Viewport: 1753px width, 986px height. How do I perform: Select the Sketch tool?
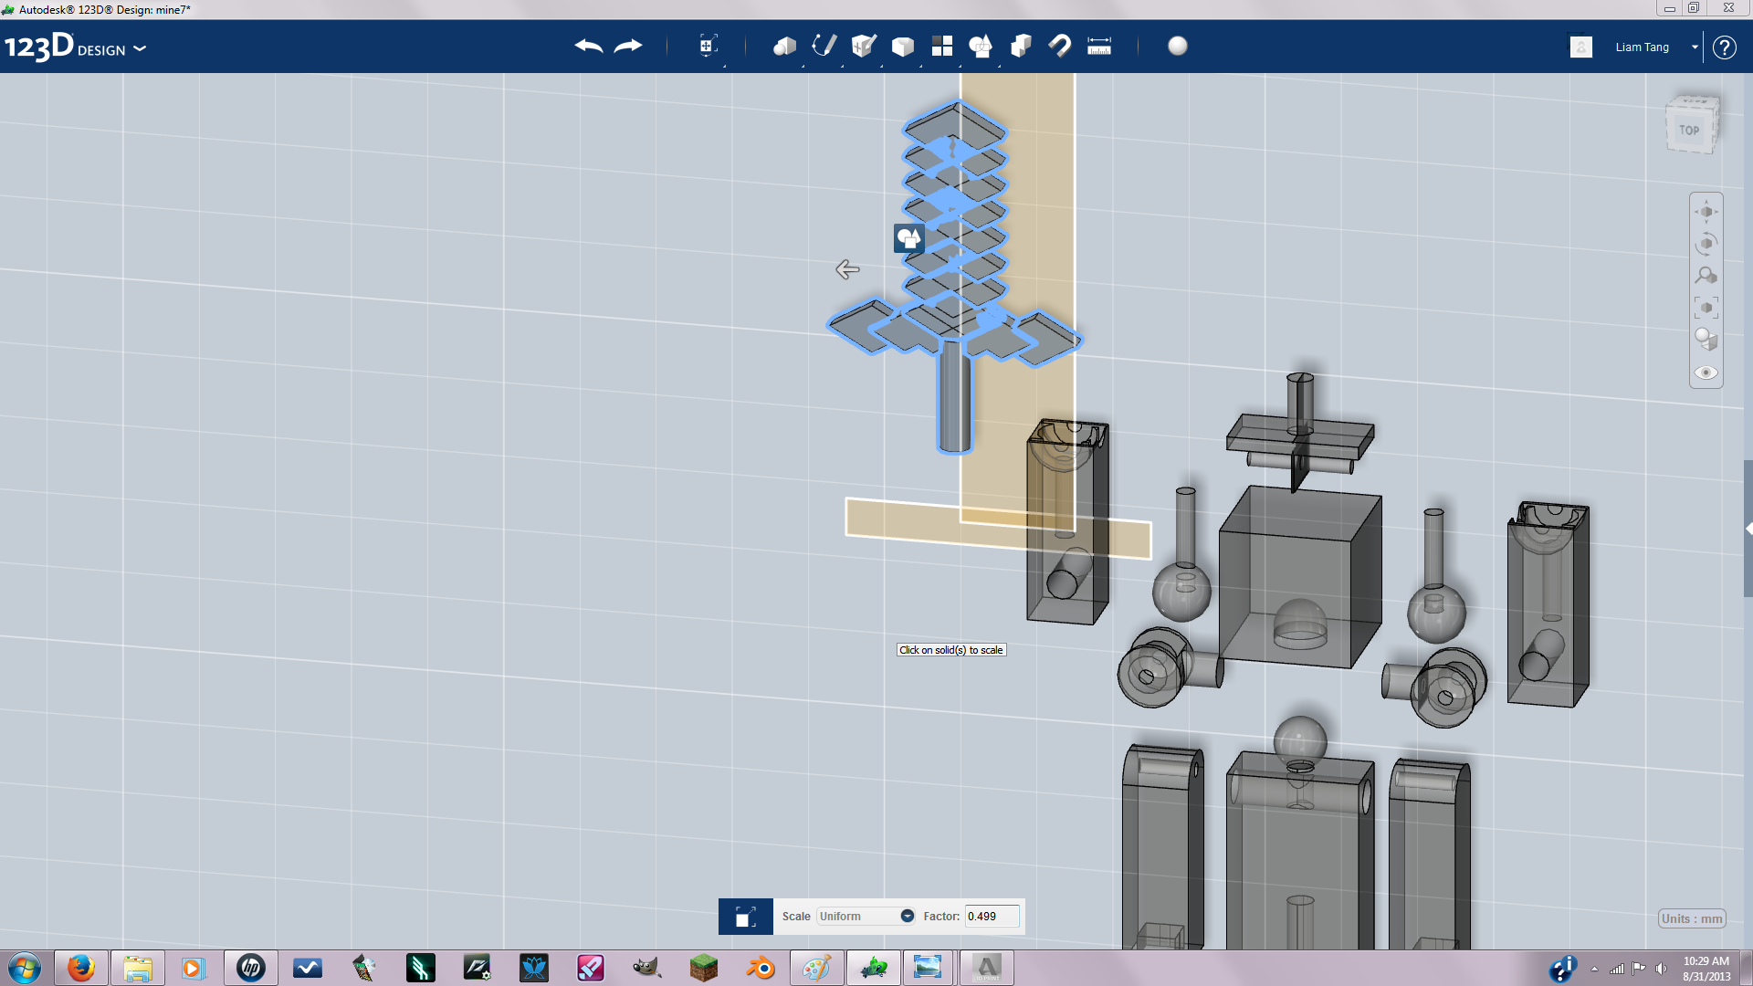click(824, 46)
